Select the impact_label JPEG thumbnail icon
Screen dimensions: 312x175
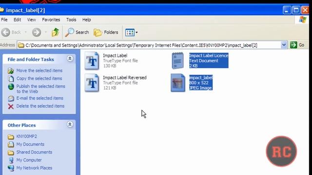tap(177, 83)
